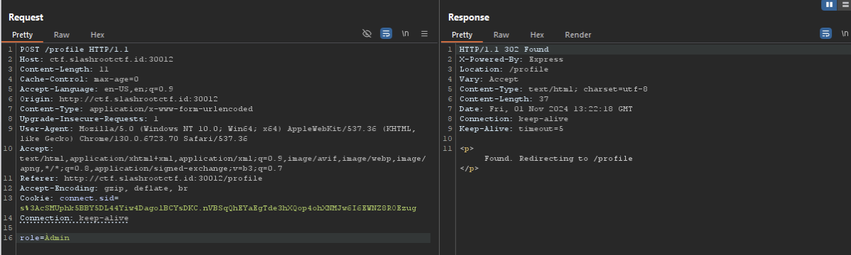Image resolution: width=851 pixels, height=255 pixels.
Task: Click the Date response header line
Action: [546, 109]
